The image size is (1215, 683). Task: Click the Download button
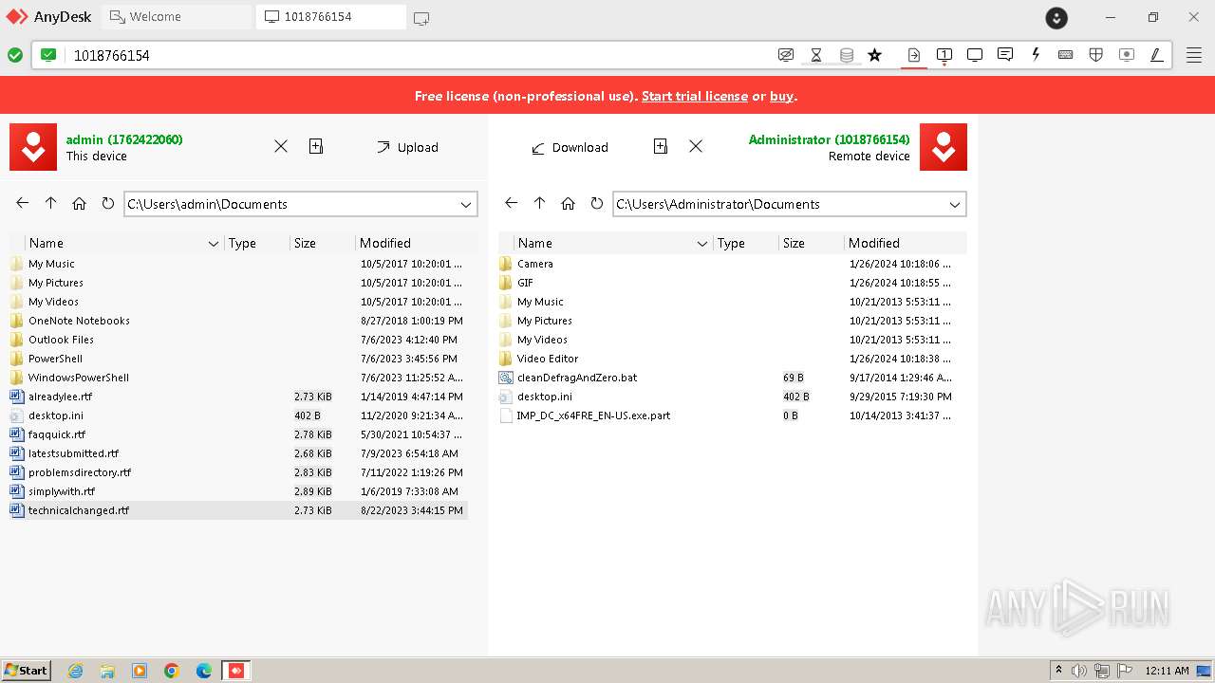(x=570, y=147)
